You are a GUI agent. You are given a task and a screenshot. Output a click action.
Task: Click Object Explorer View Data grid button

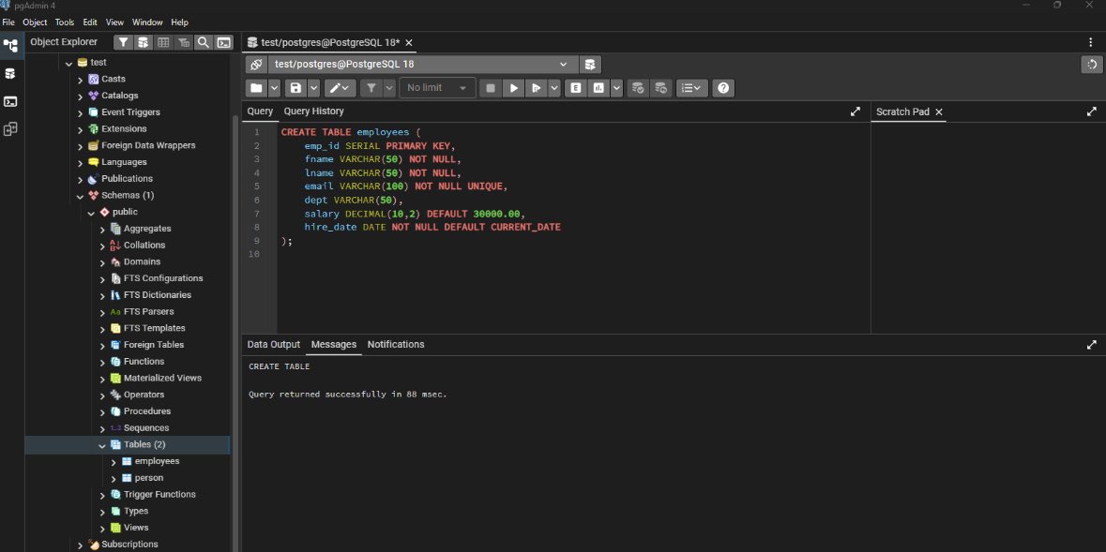point(163,42)
